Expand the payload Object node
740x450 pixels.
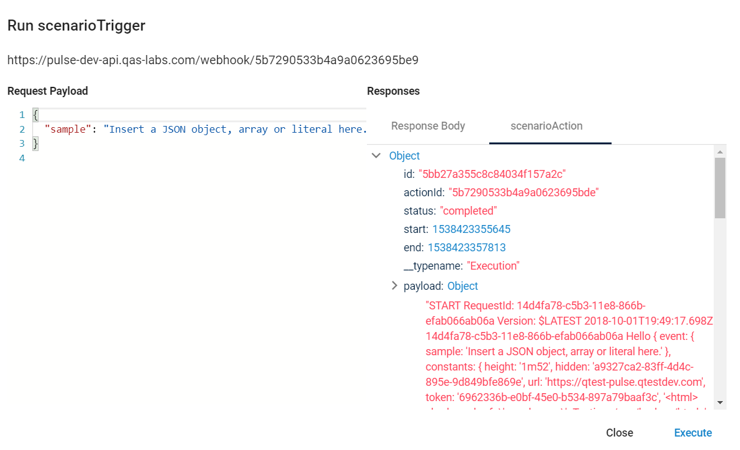[394, 286]
